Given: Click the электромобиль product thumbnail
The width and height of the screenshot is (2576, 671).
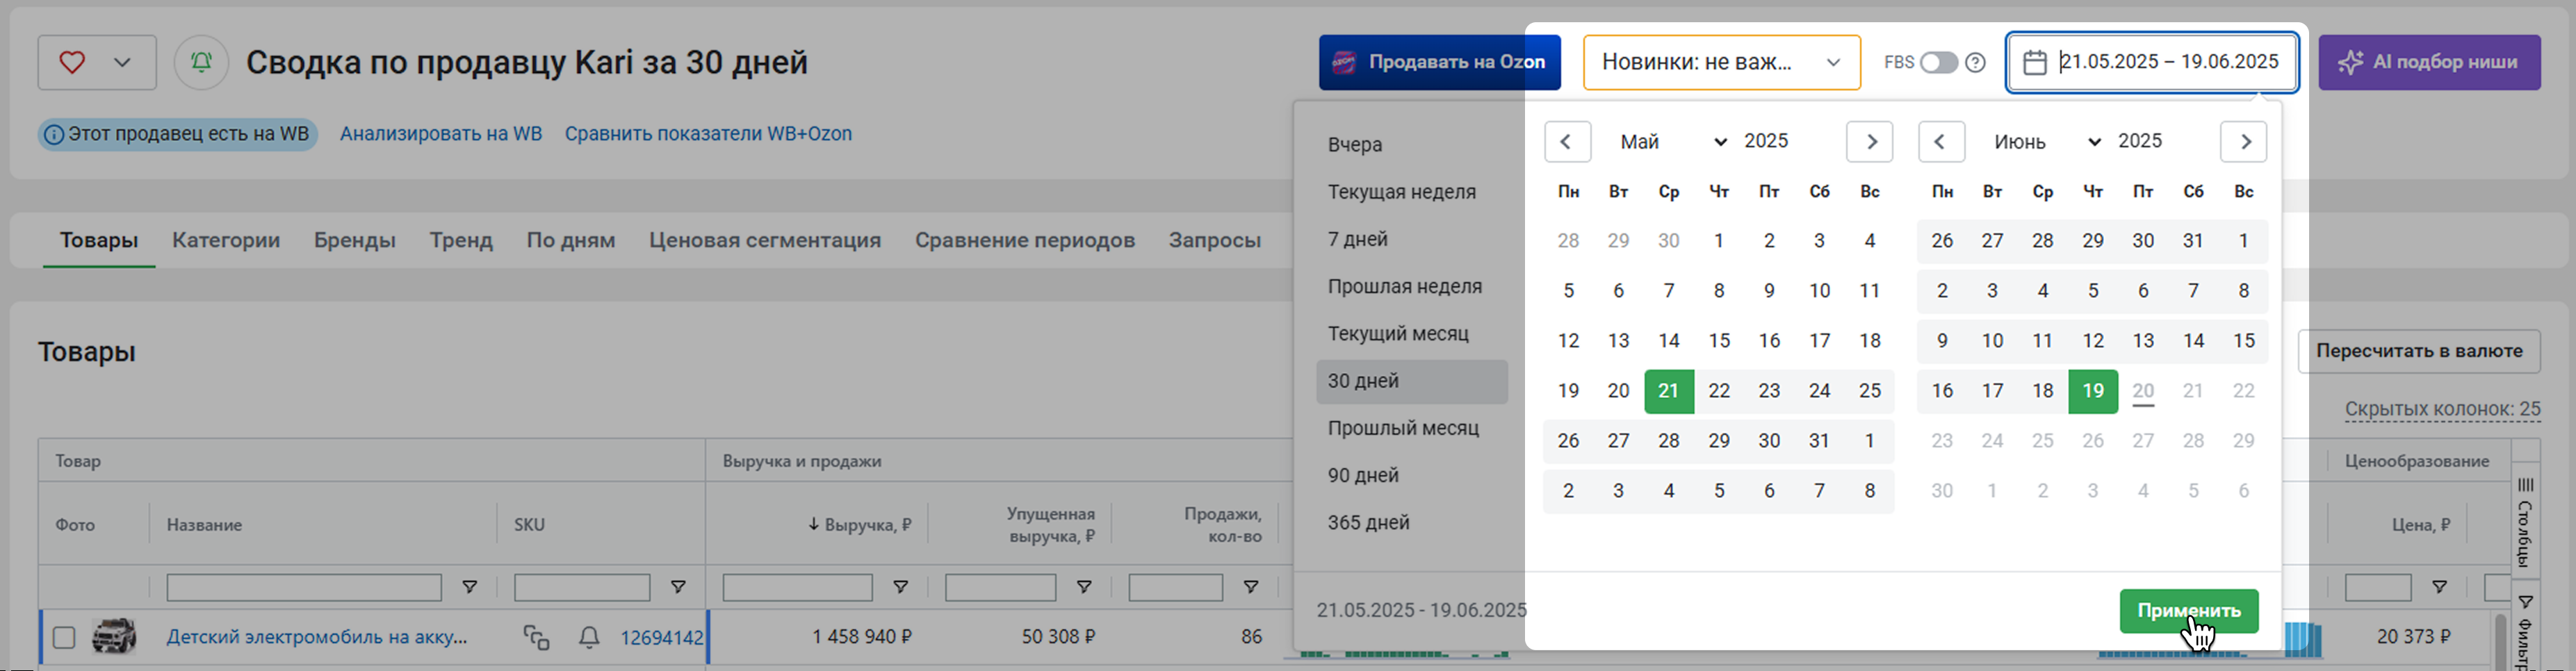Looking at the screenshot, I should (x=114, y=636).
